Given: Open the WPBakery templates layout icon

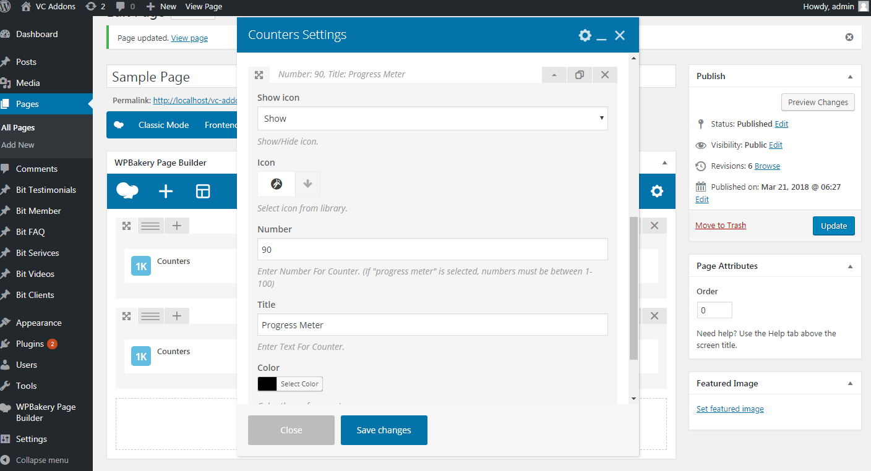Looking at the screenshot, I should [x=203, y=192].
